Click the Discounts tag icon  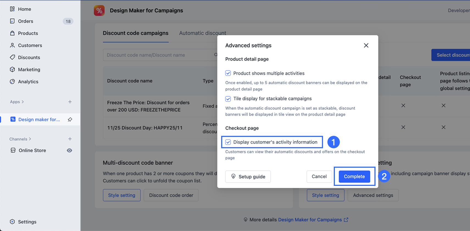click(x=12, y=57)
